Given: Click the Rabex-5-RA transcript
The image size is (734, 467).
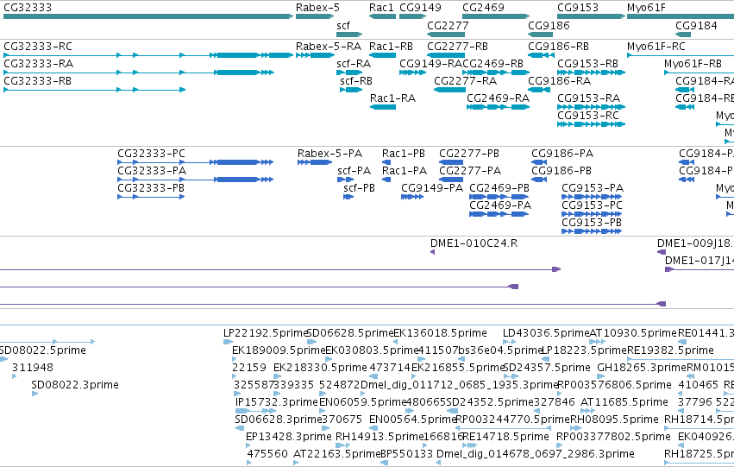Looking at the screenshot, I should coord(315,55).
